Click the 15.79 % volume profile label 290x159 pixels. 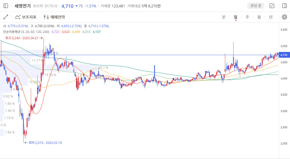pyautogui.click(x=50, y=75)
